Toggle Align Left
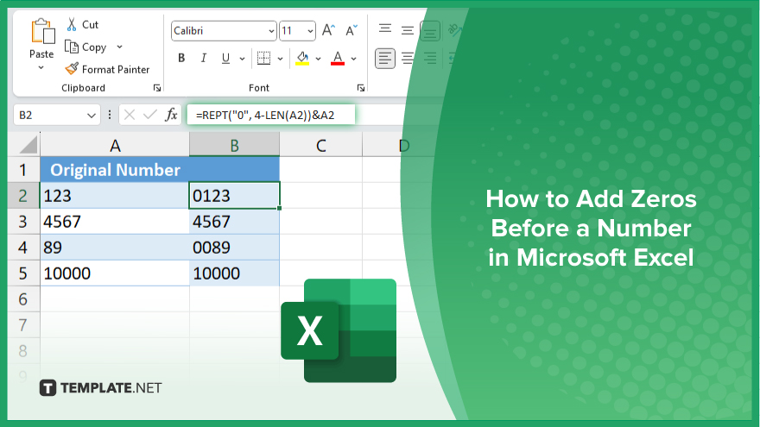 tap(385, 59)
